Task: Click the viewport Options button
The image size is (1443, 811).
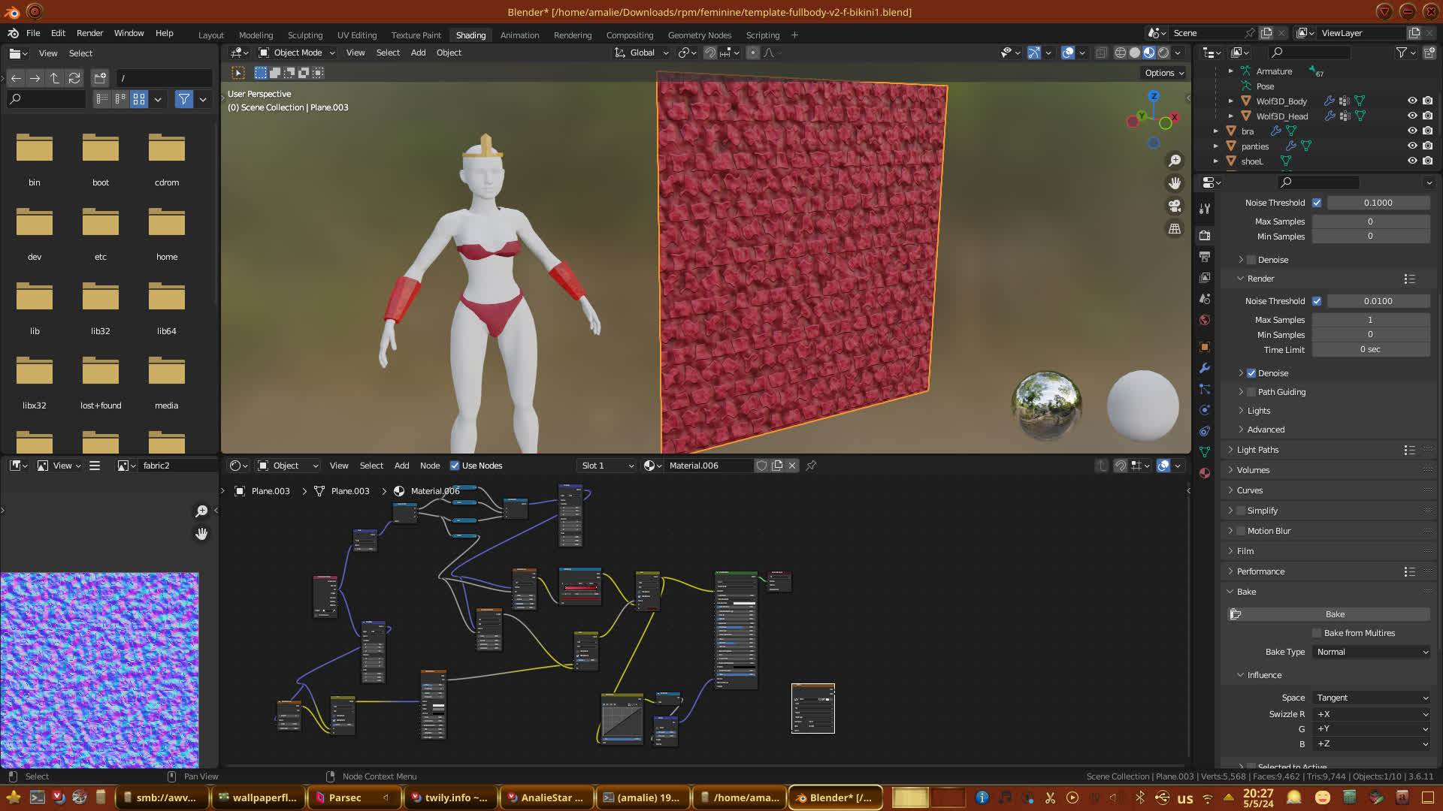Action: pyautogui.click(x=1164, y=73)
